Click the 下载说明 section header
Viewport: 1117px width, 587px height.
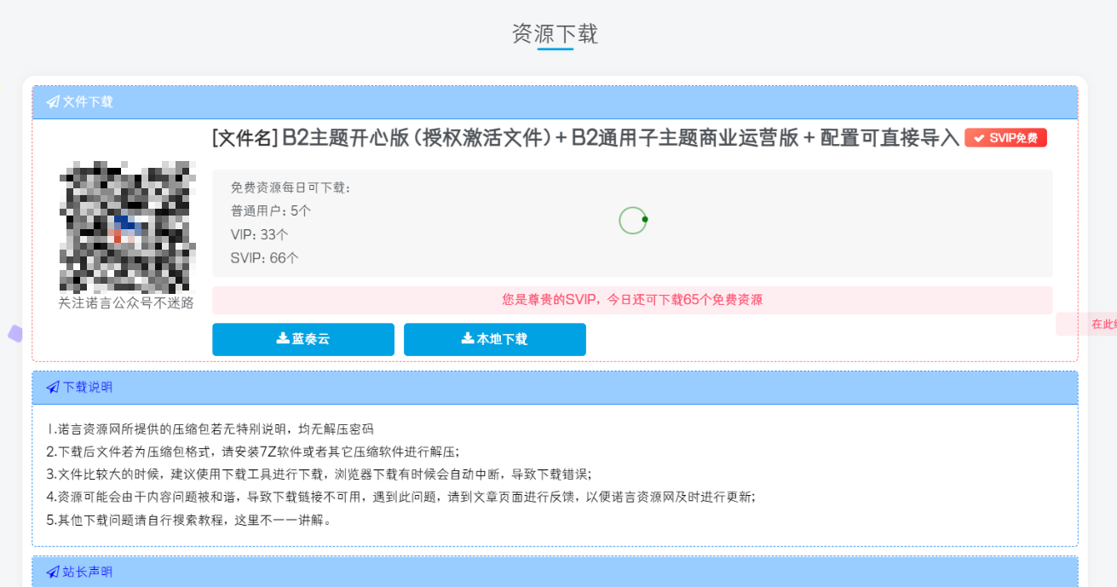tap(555, 387)
